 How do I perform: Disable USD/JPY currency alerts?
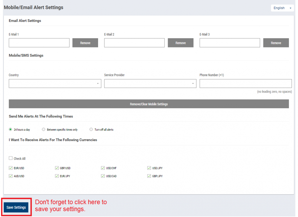149,168
